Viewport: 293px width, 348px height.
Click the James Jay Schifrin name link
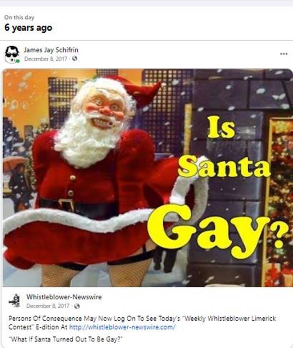(x=51, y=50)
